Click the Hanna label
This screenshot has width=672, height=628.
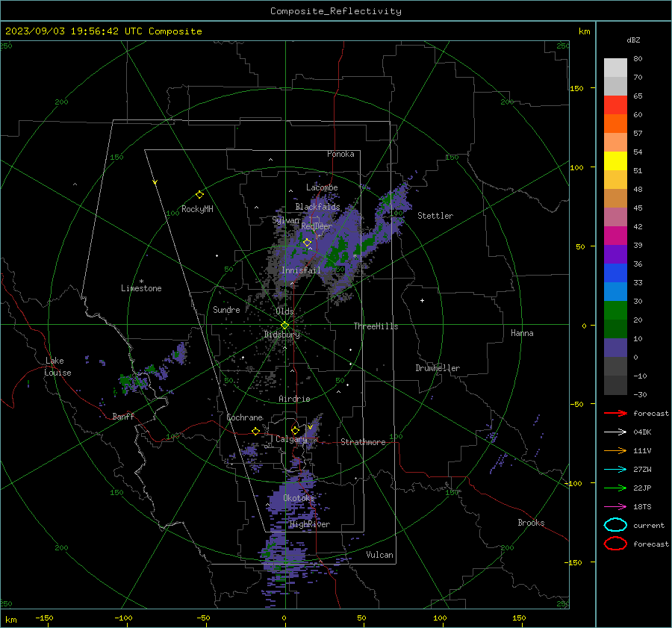[522, 333]
